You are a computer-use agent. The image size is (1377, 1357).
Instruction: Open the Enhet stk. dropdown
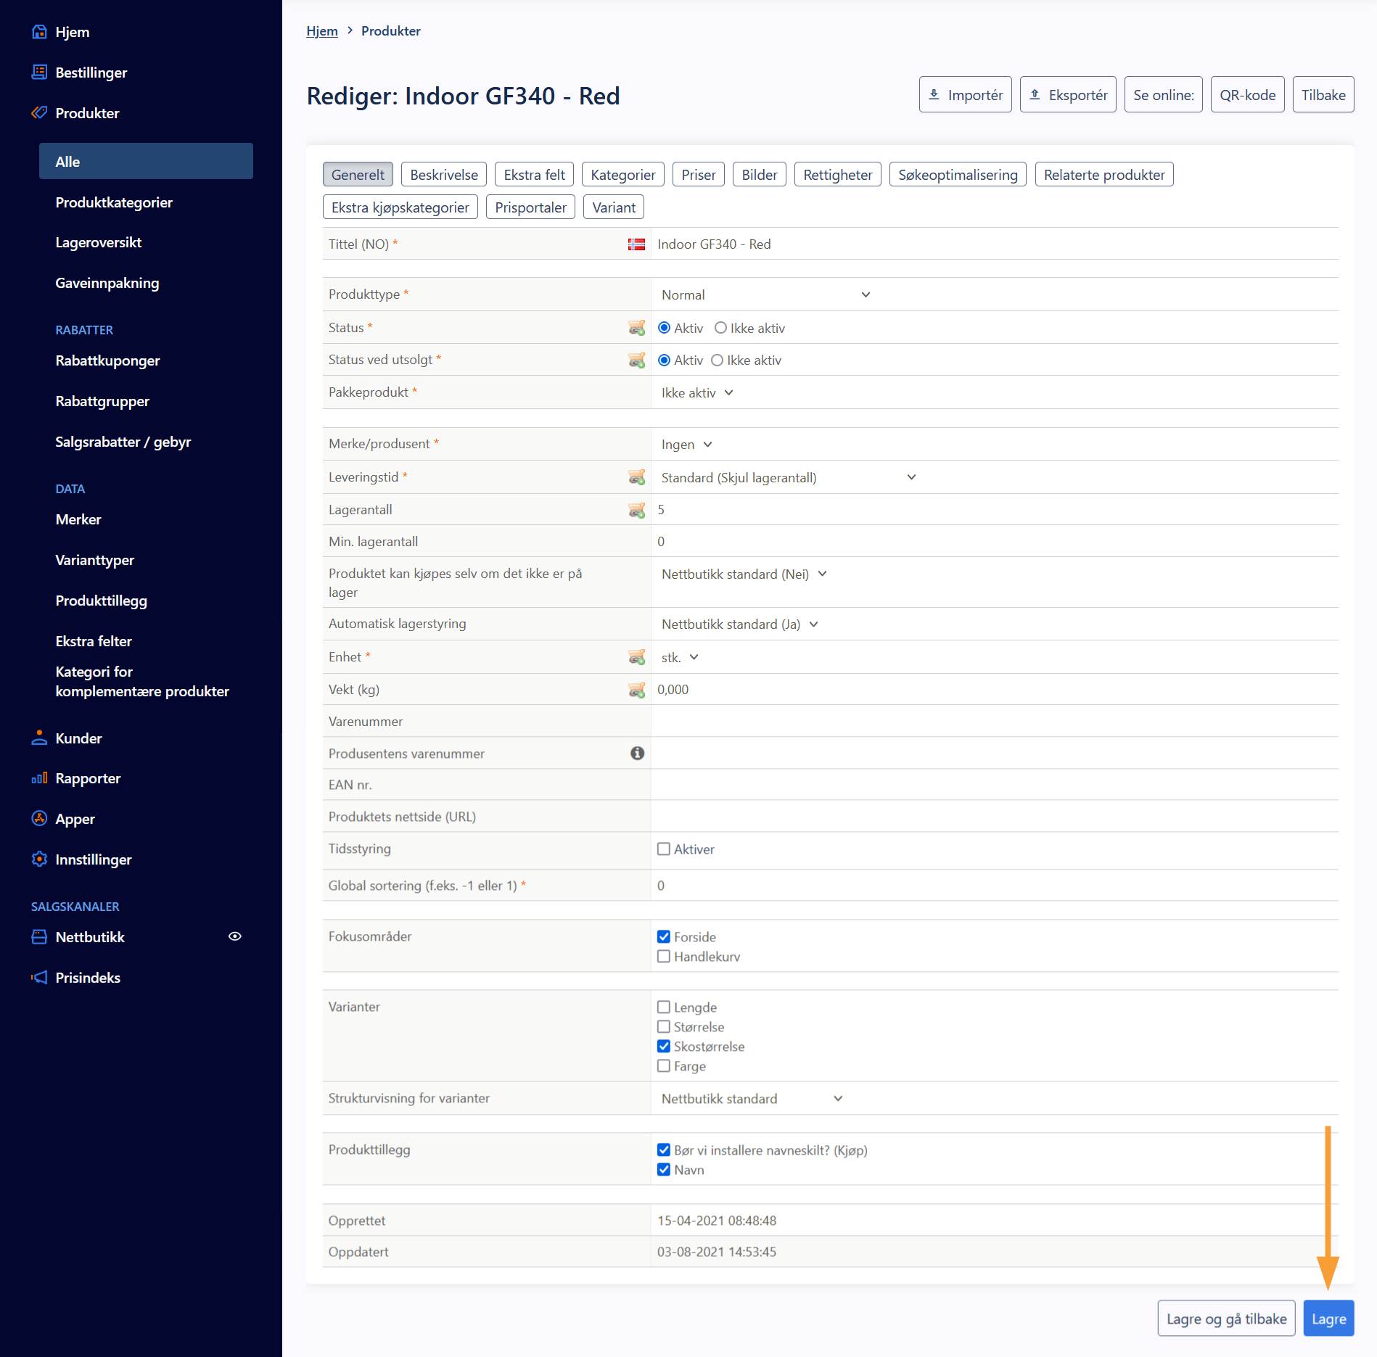(x=679, y=658)
